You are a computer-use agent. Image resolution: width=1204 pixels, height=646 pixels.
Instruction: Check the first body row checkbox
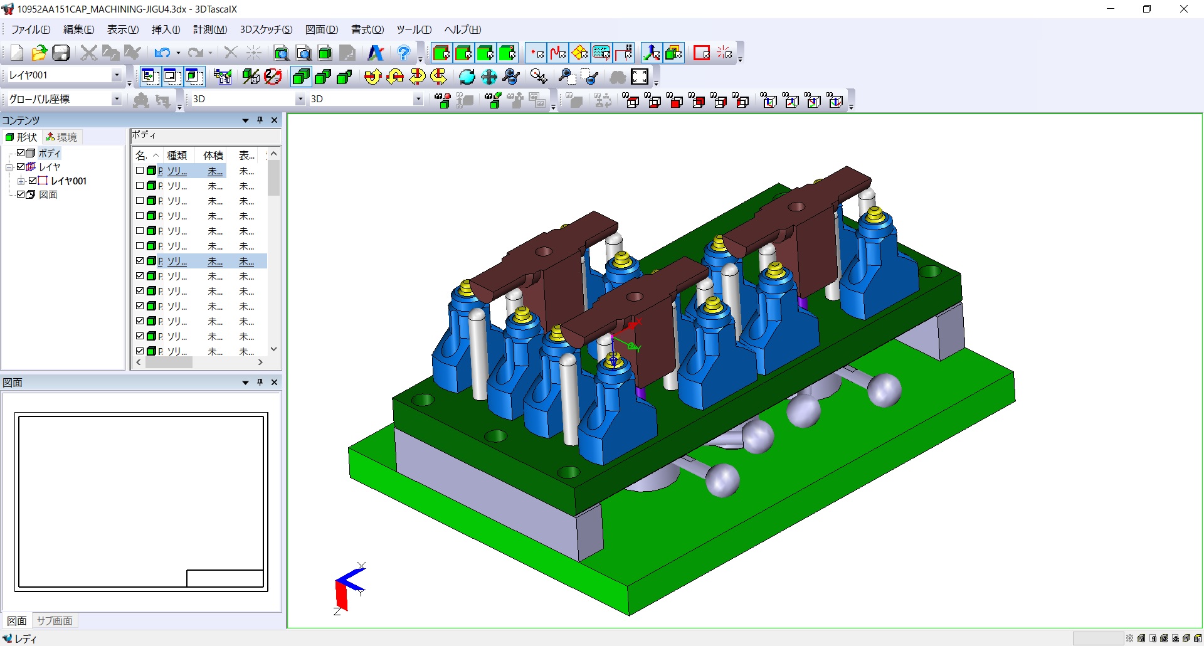coord(140,171)
